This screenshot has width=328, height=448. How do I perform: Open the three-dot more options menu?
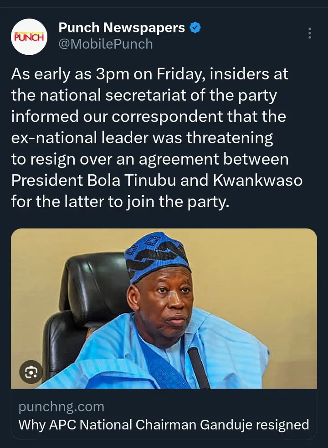click(310, 33)
